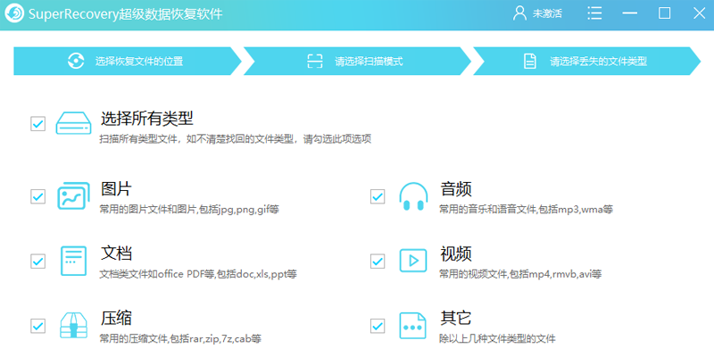Click the 压缩 heading
This screenshot has height=357, width=714.
click(x=116, y=319)
